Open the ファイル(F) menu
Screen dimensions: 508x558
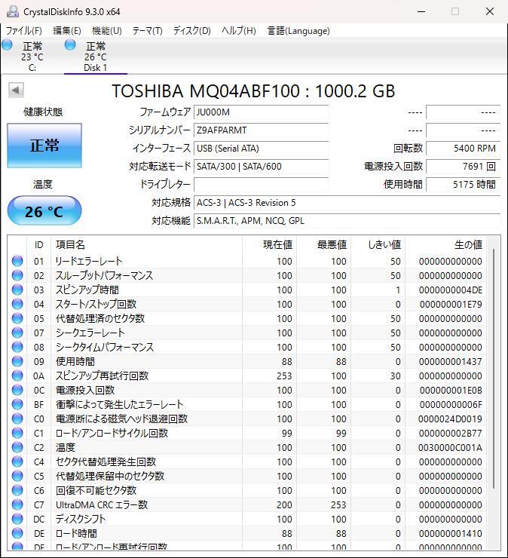point(24,31)
